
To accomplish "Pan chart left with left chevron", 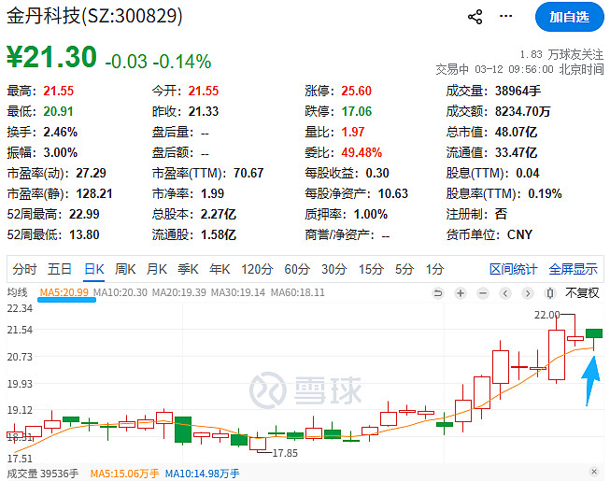I will pos(505,292).
